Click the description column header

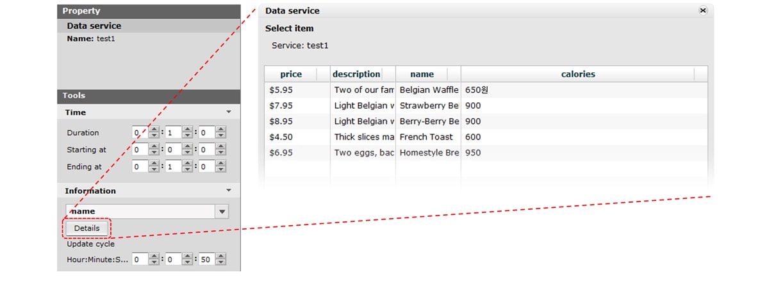pyautogui.click(x=356, y=74)
